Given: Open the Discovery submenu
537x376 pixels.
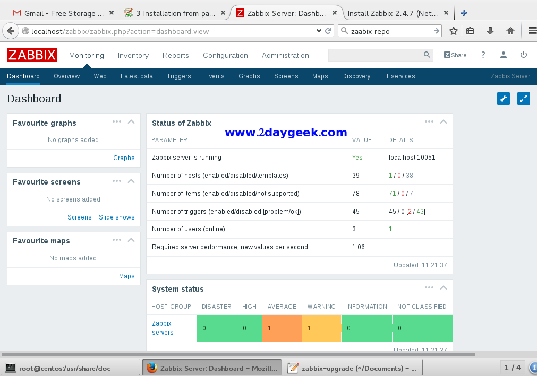Looking at the screenshot, I should pos(356,76).
